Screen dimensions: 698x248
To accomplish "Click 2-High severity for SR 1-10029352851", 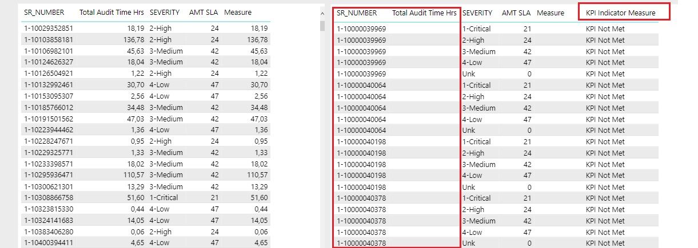I will click(160, 29).
